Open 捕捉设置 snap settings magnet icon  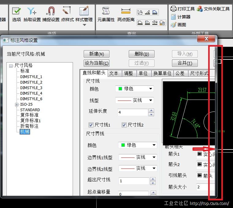coord(51,12)
